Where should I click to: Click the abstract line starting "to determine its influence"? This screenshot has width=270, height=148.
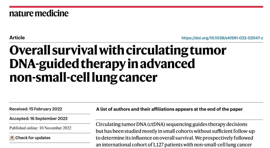coord(174,138)
